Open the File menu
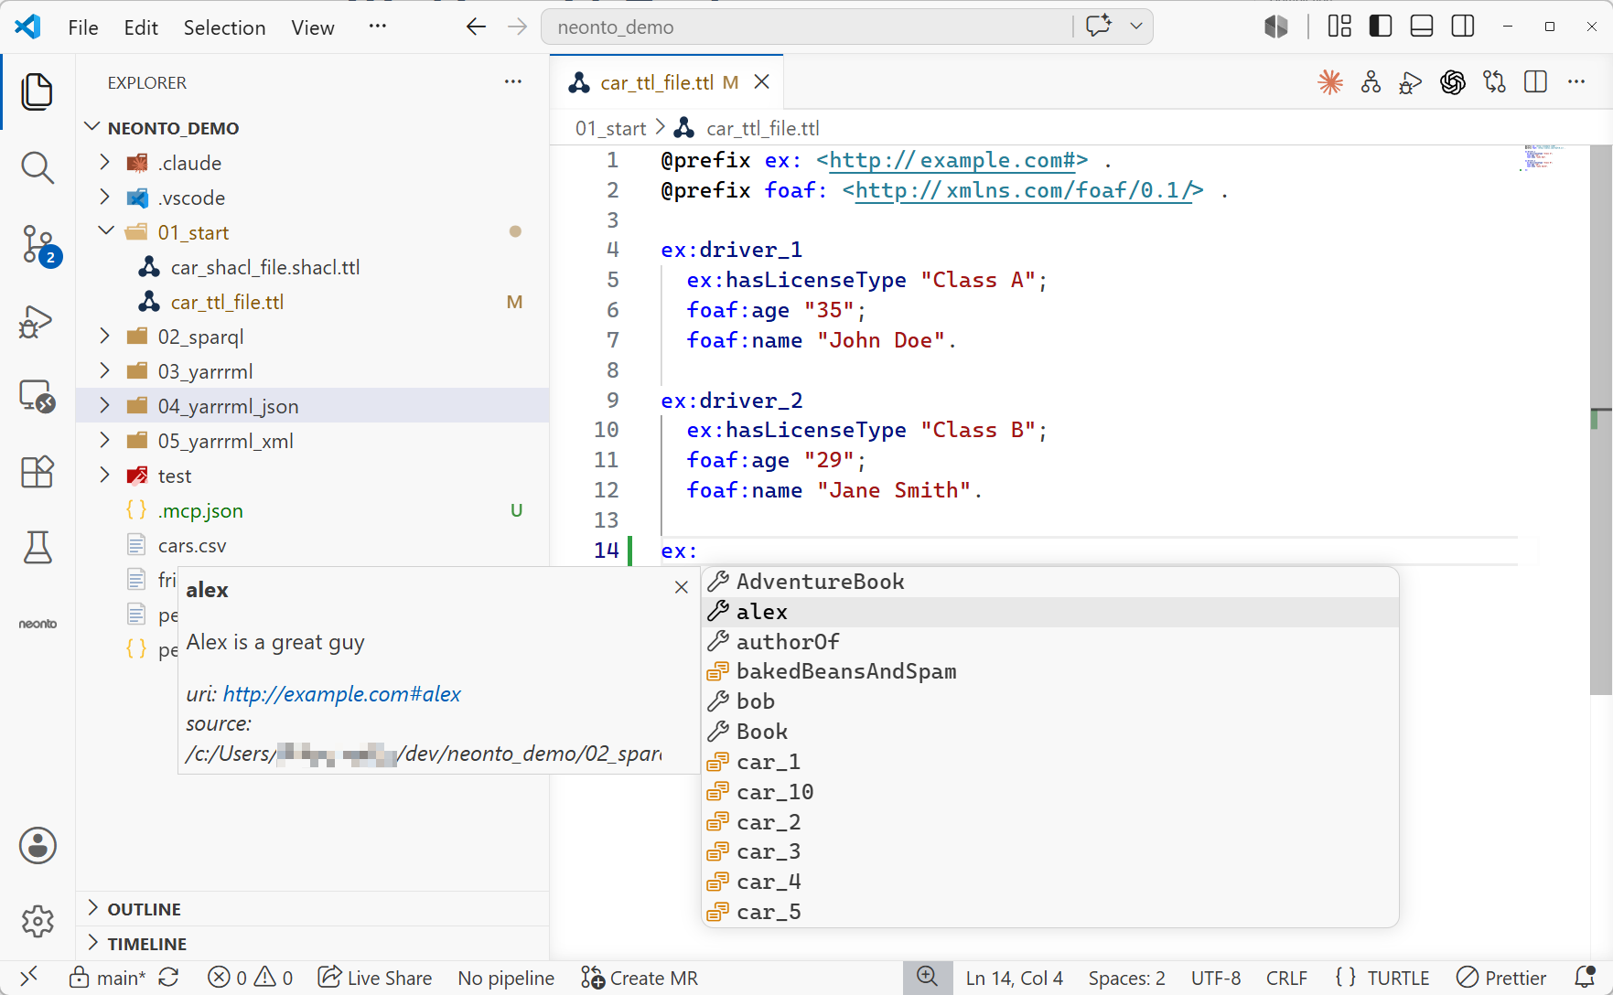This screenshot has height=995, width=1613. click(x=83, y=27)
